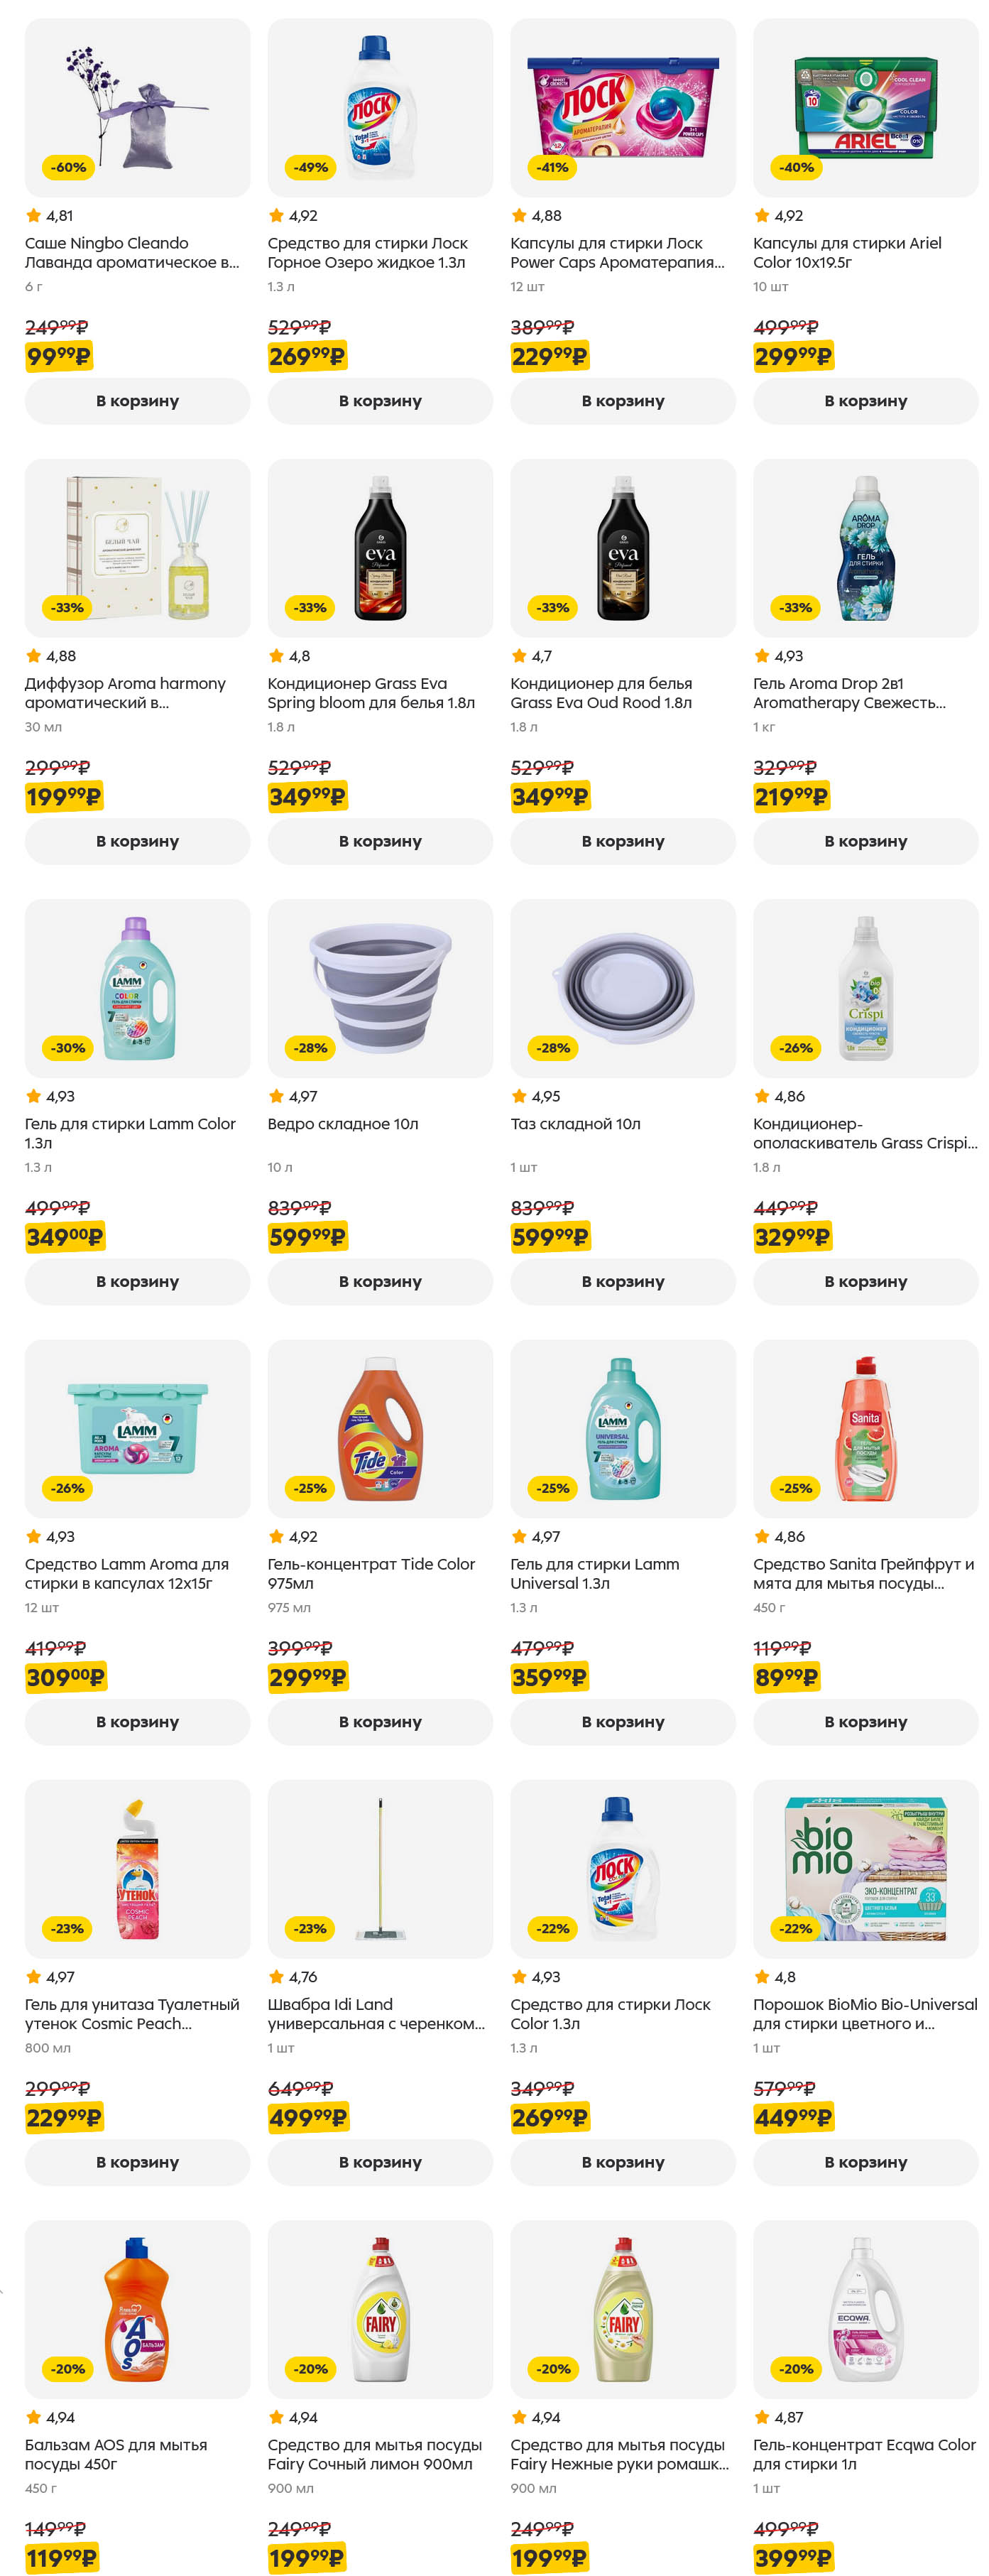Screen dimensions: 989x2576
Task: Click the -40% badge on Ariel capsules
Action: point(796,167)
